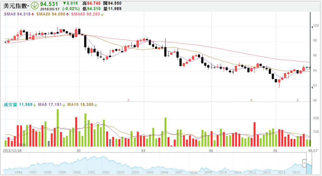This screenshot has height=176, width=322.
Task: Click the 成交量 volume legend label
Action: coord(10,105)
